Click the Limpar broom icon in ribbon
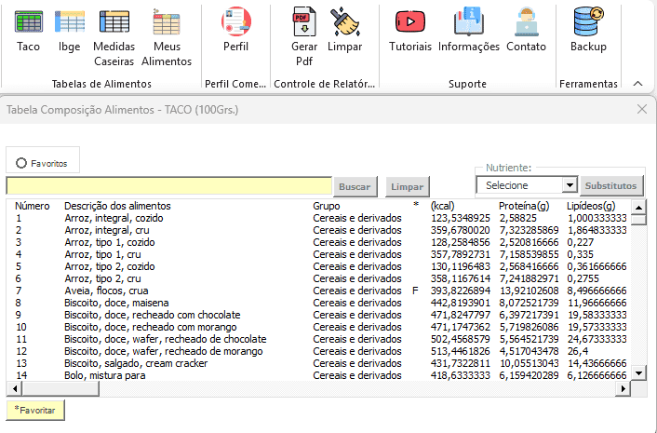This screenshot has width=657, height=433. (345, 30)
